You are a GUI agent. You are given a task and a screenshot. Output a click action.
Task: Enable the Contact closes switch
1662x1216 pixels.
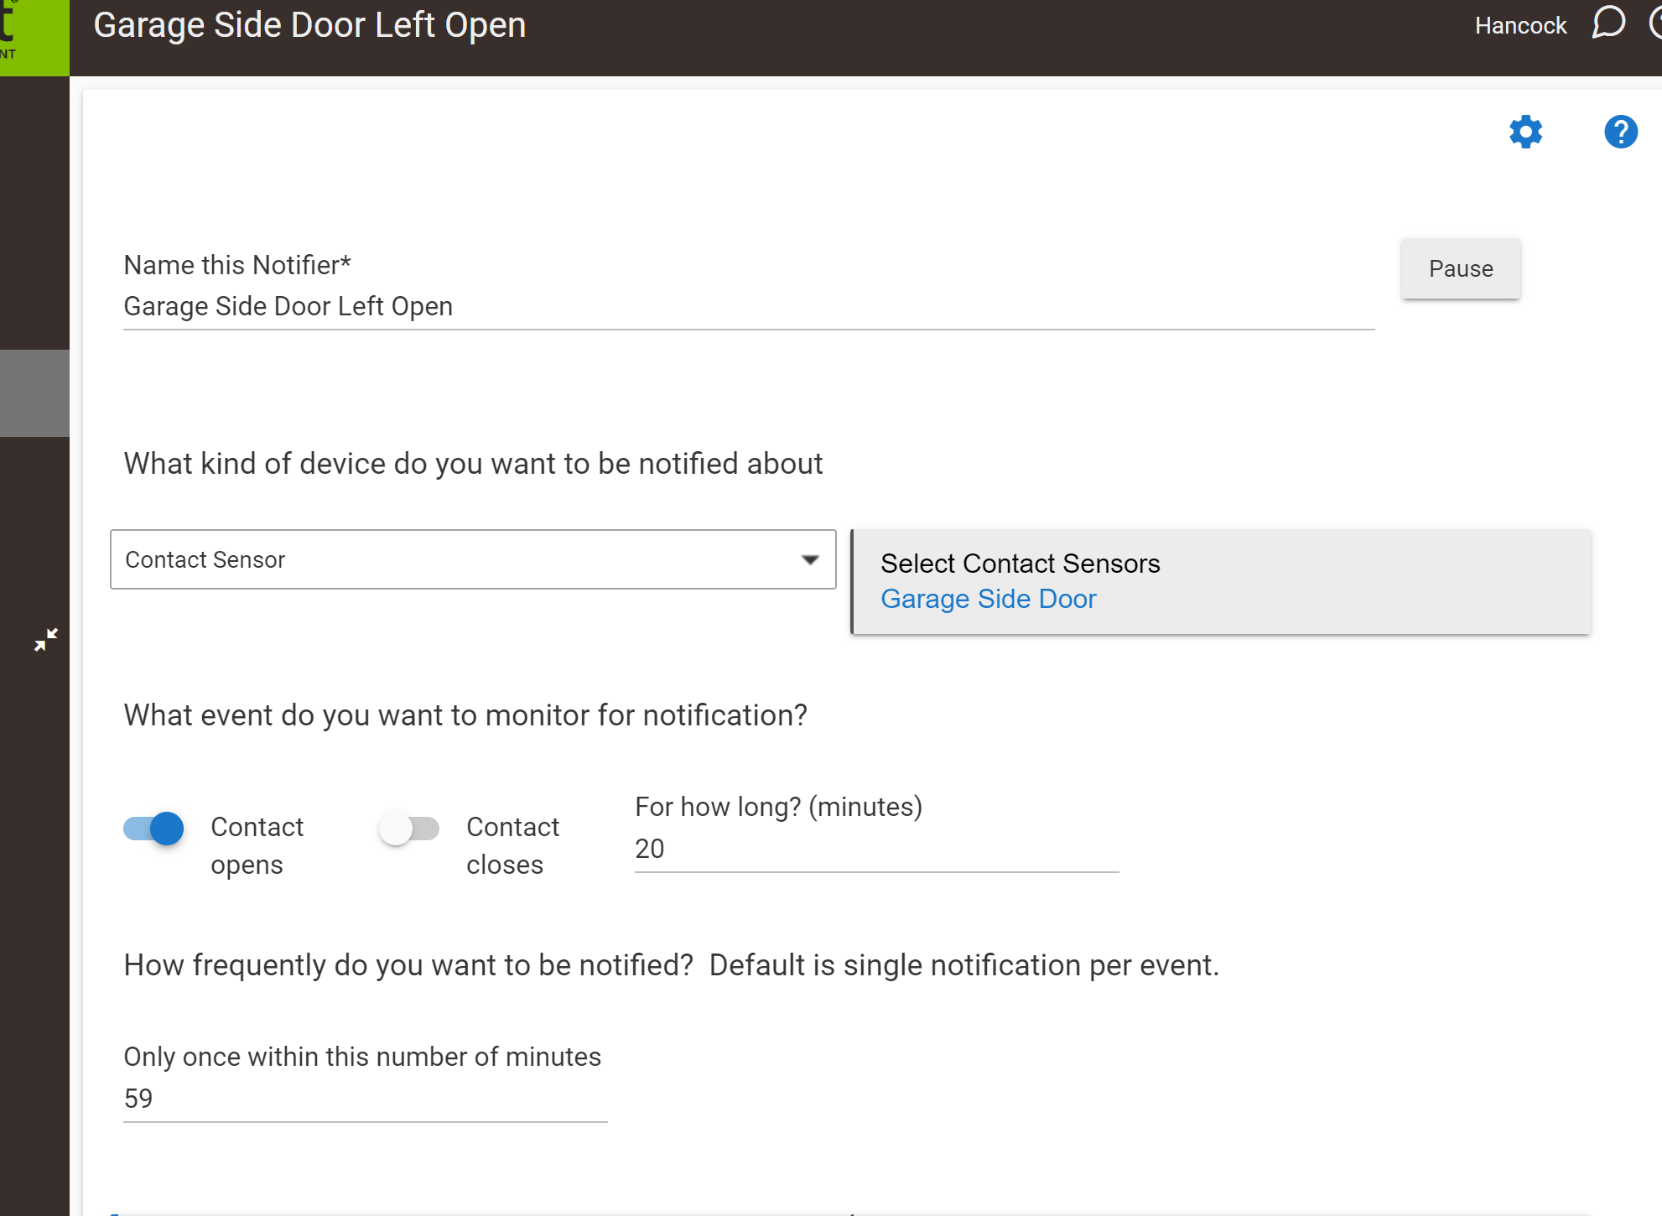(409, 829)
